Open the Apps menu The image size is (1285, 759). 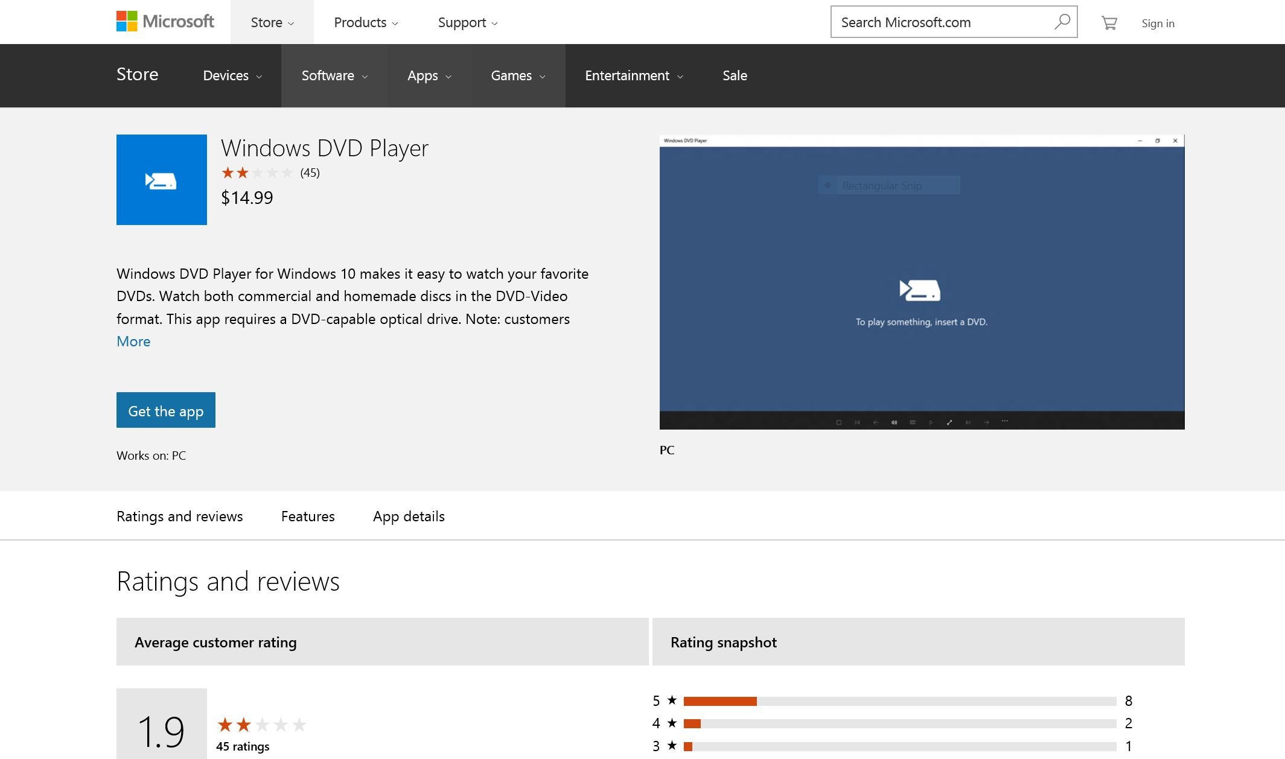pos(429,75)
